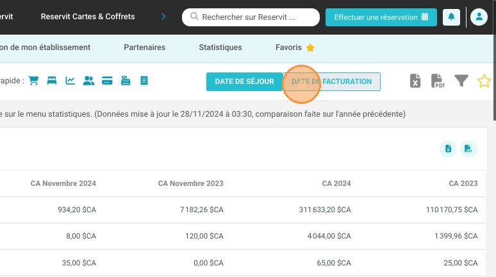
Task: Open the filter funnel icon
Action: pyautogui.click(x=461, y=81)
